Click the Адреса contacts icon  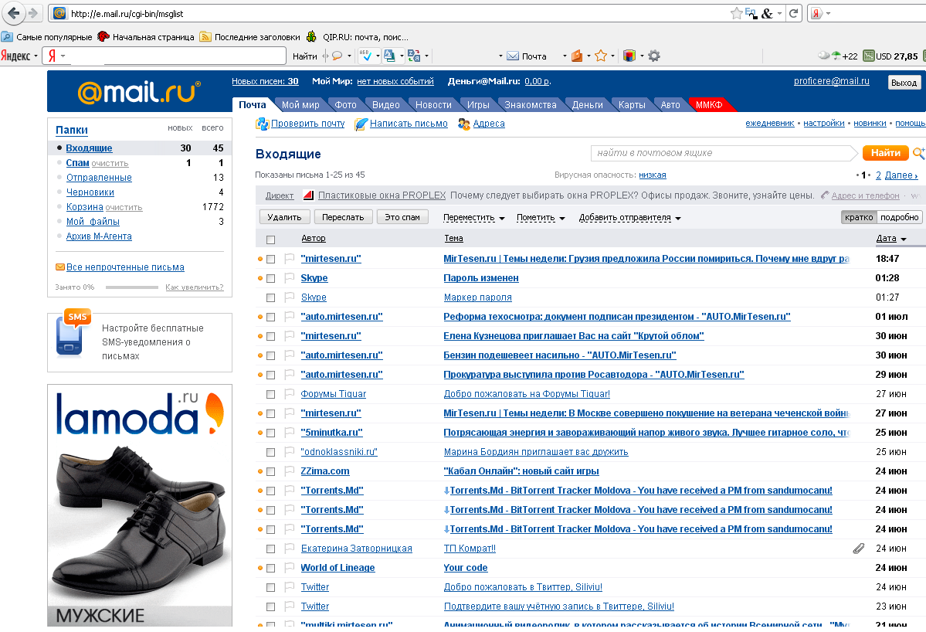pos(464,124)
